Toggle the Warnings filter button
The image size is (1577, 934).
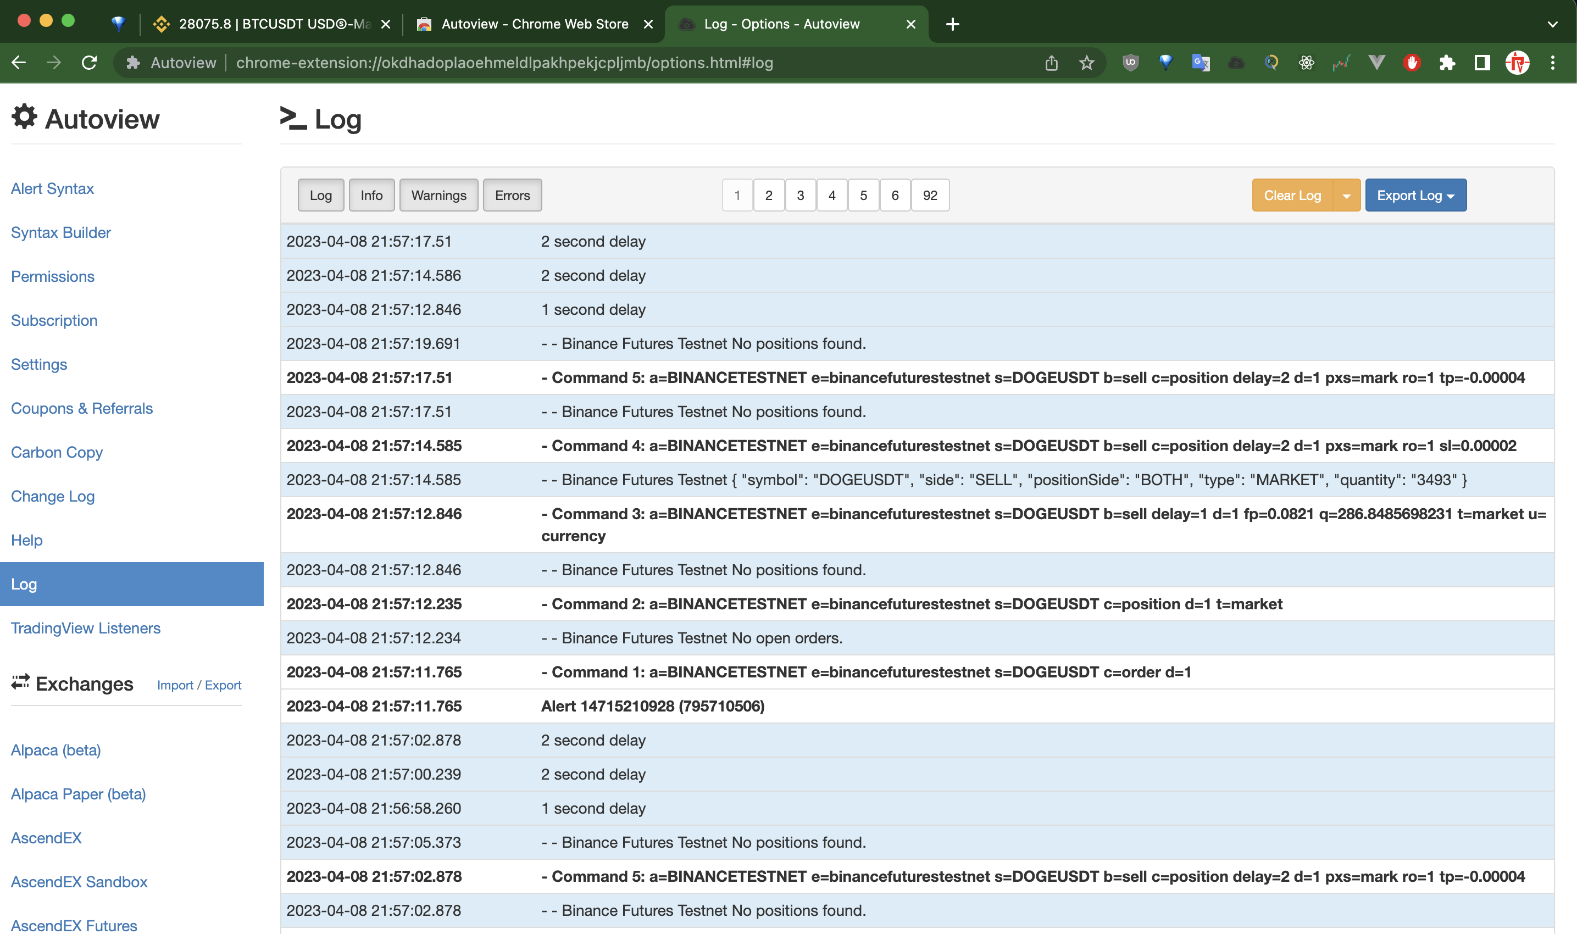click(438, 195)
